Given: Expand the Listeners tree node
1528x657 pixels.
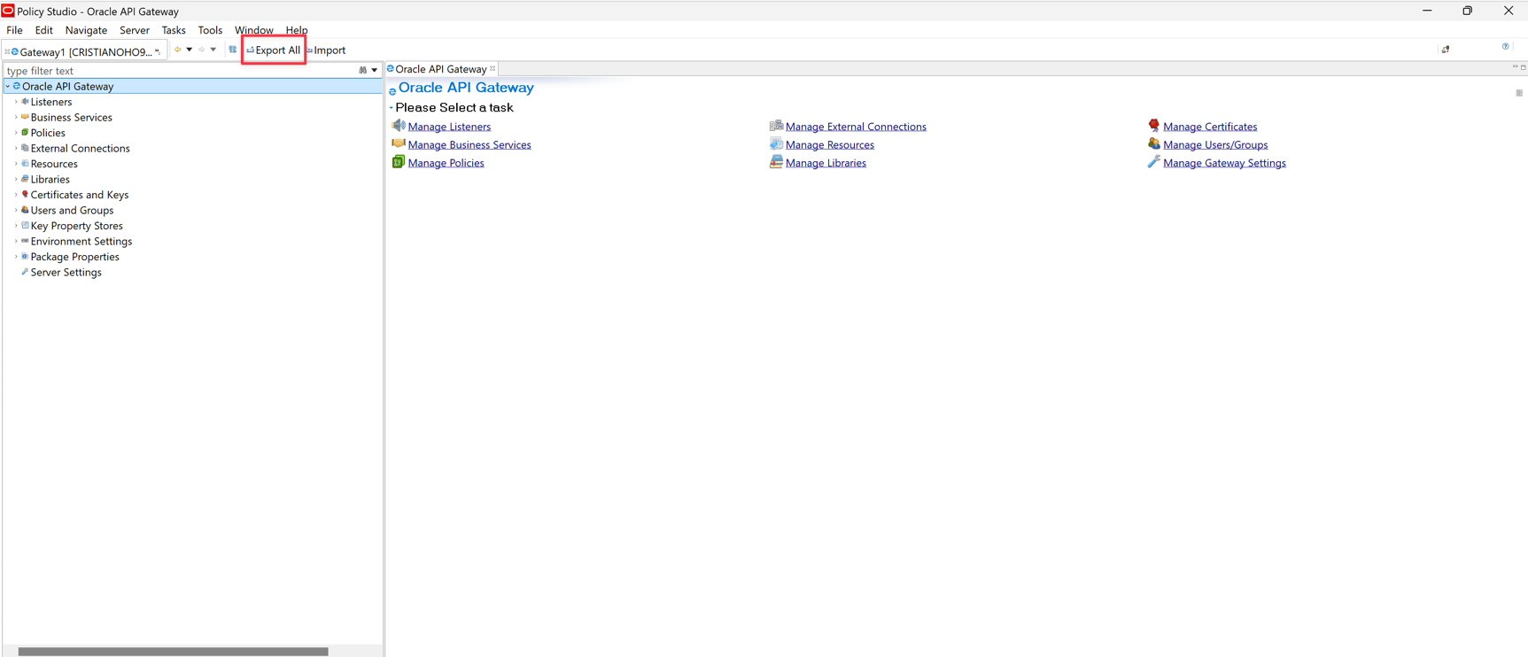Looking at the screenshot, I should [x=16, y=102].
